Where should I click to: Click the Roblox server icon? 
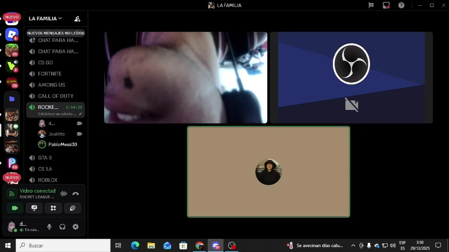click(12, 34)
